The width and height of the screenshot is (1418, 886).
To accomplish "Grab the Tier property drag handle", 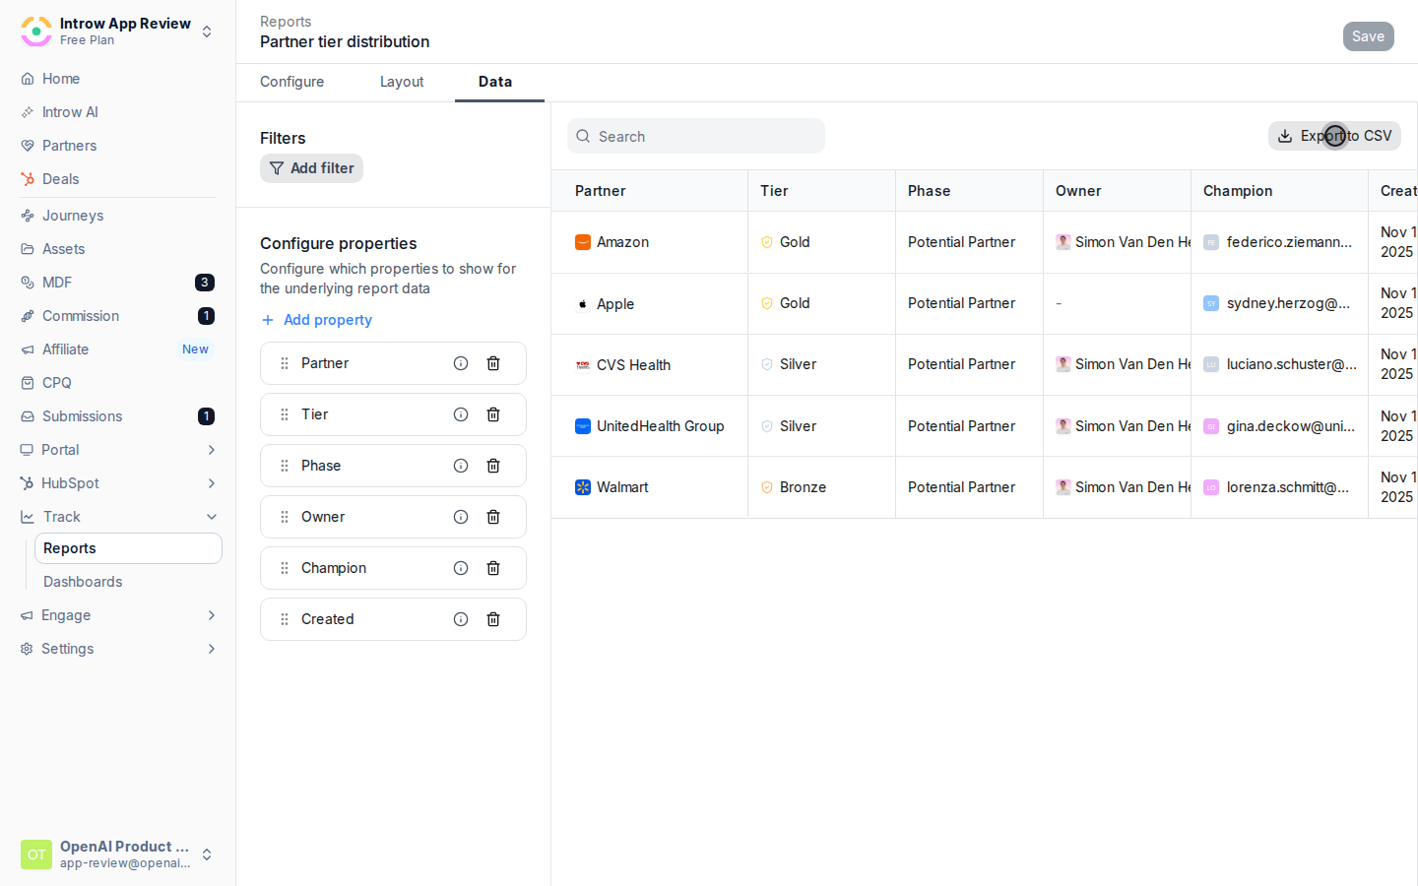I will click(285, 414).
